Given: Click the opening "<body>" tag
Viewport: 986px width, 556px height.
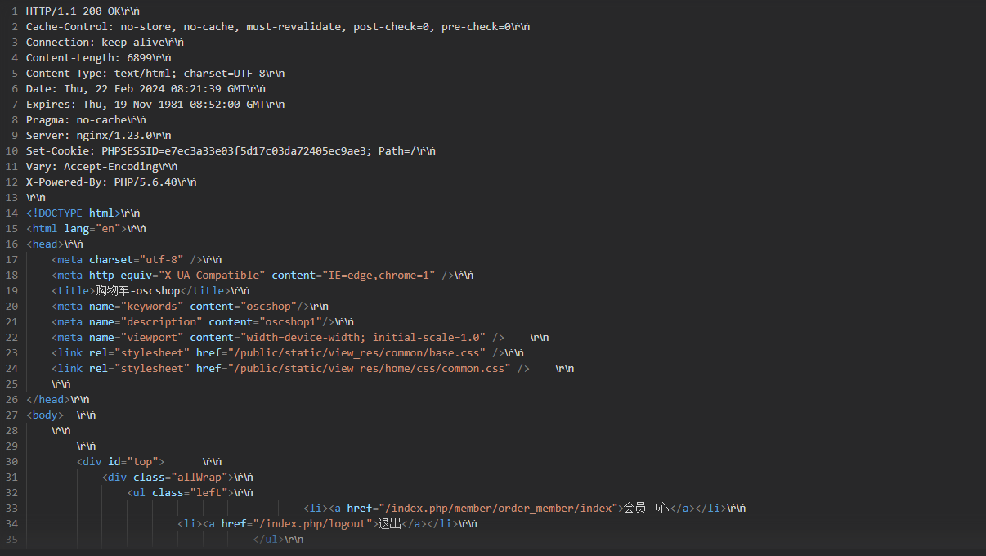Looking at the screenshot, I should pos(45,415).
